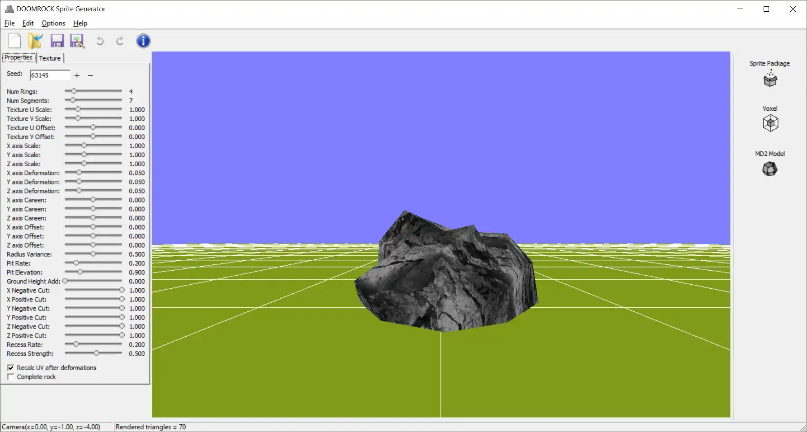Adjust the X axis Careen slider
Viewport: 807px width, 432px height.
pyautogui.click(x=93, y=200)
